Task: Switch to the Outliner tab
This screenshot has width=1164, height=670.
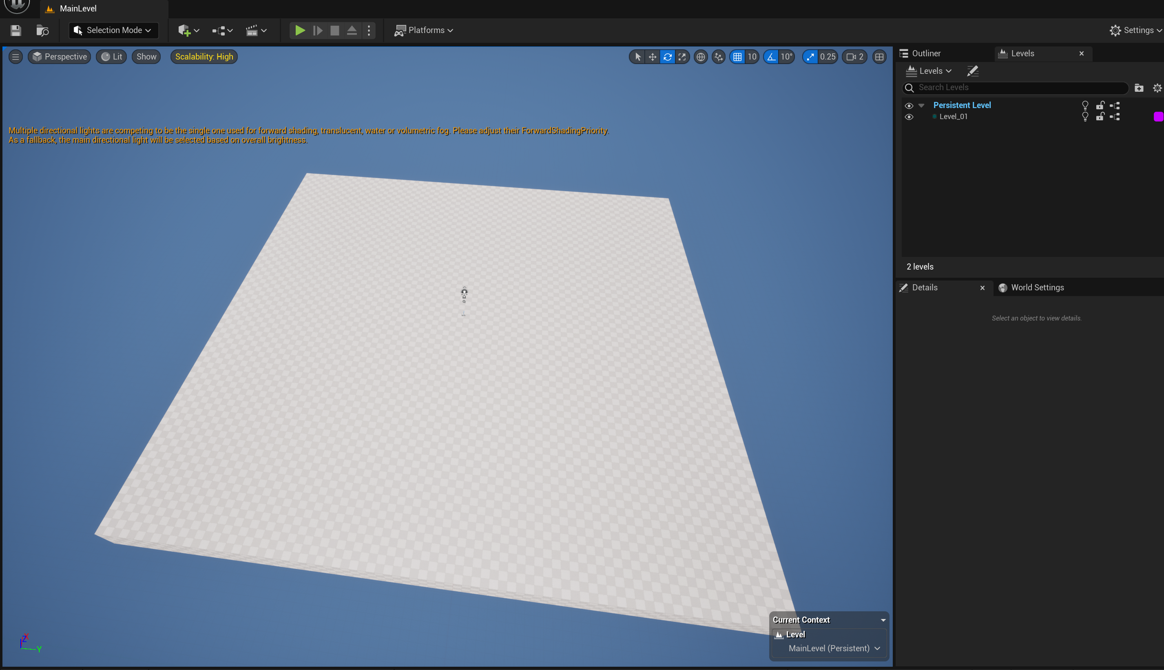Action: click(x=926, y=53)
